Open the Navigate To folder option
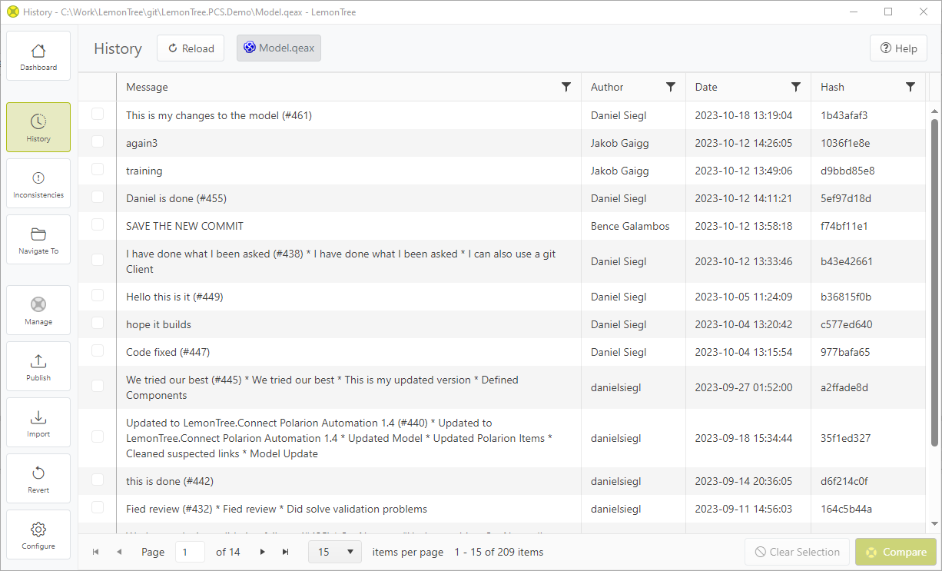942x571 pixels. point(38,240)
